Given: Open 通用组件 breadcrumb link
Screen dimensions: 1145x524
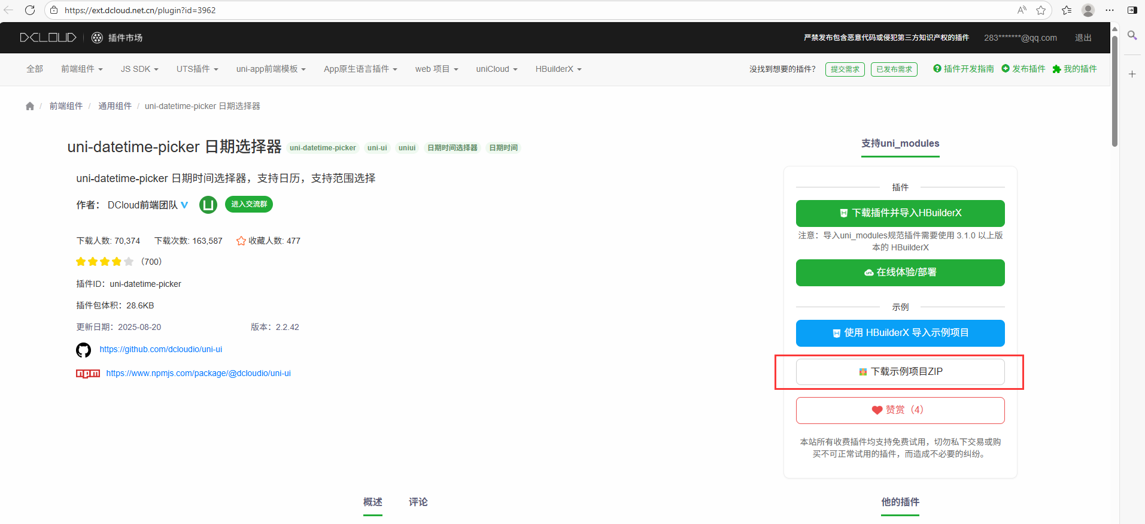Looking at the screenshot, I should tap(115, 106).
